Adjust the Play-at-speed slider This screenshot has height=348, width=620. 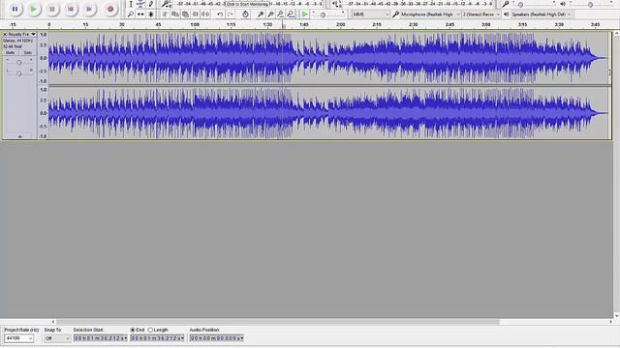pos(323,15)
